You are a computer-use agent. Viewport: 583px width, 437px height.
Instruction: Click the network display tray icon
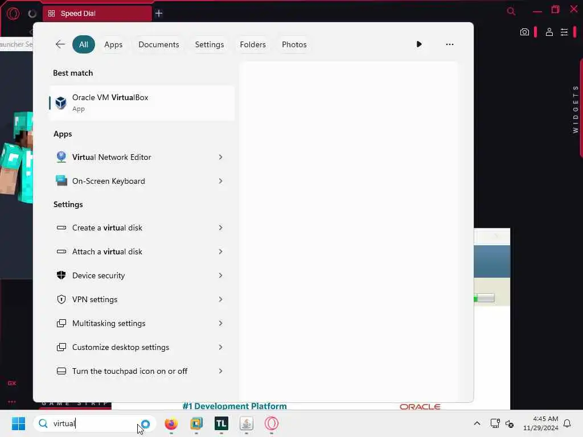pyautogui.click(x=495, y=423)
